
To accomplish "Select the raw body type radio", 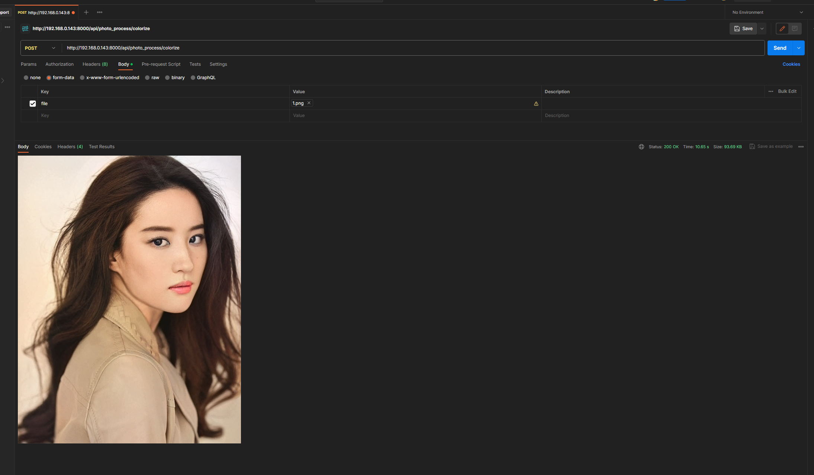I will [148, 78].
